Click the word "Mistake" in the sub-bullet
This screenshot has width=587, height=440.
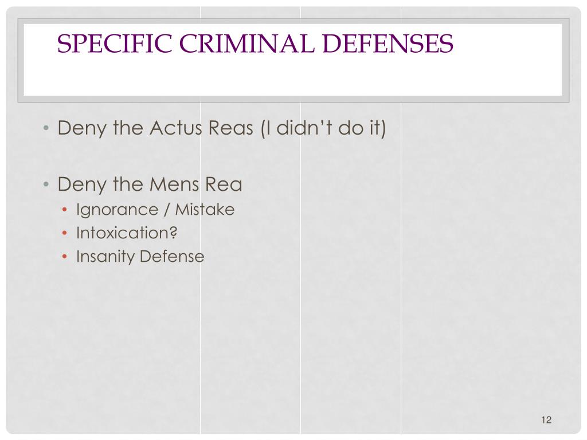click(x=205, y=210)
